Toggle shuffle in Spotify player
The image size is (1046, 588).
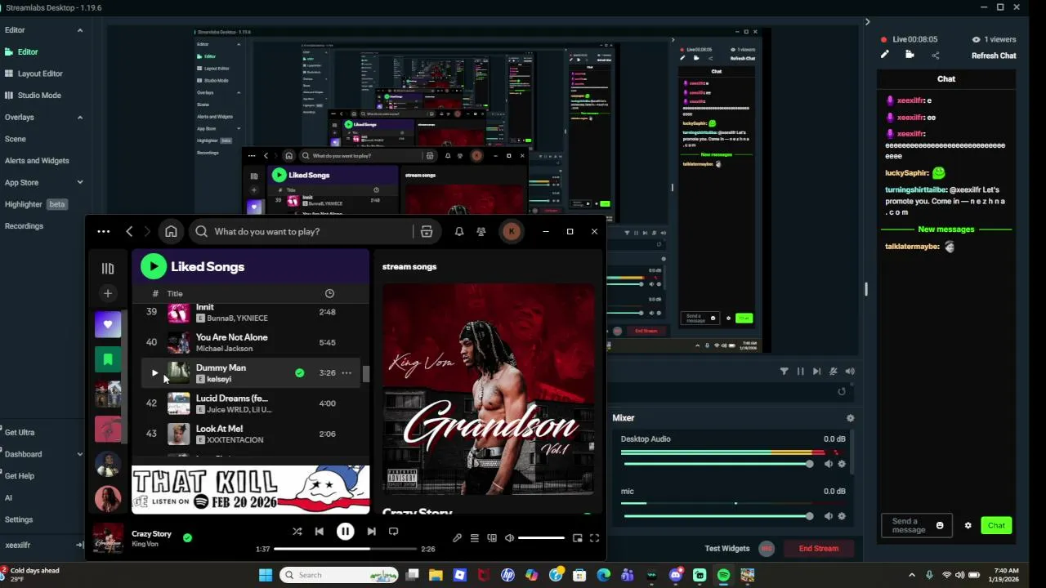tap(297, 531)
